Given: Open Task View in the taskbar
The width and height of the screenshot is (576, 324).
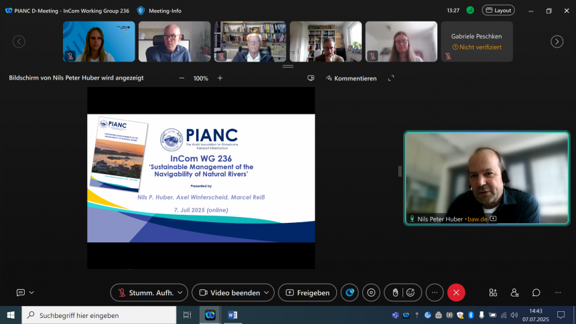Looking at the screenshot, I should click(188, 315).
